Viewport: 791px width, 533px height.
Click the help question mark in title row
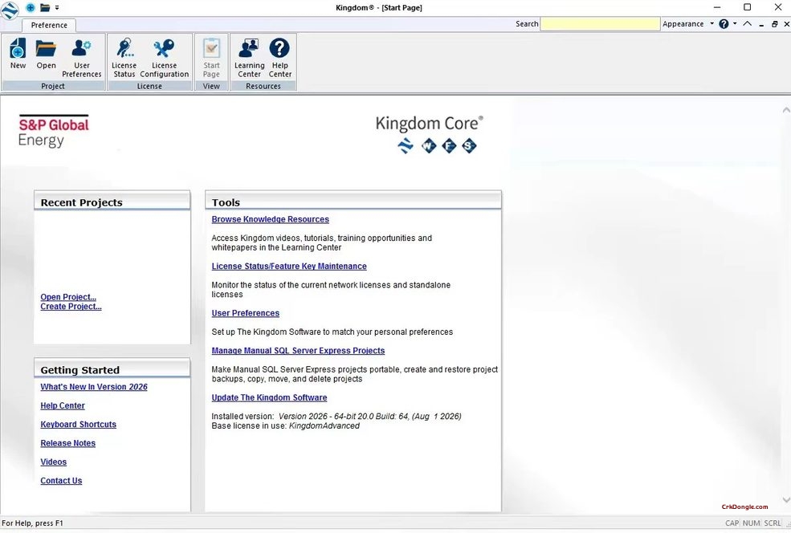(724, 24)
